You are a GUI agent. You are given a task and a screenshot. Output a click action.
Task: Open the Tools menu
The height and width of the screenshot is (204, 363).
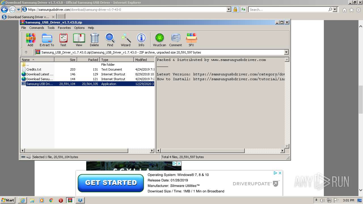[51, 28]
